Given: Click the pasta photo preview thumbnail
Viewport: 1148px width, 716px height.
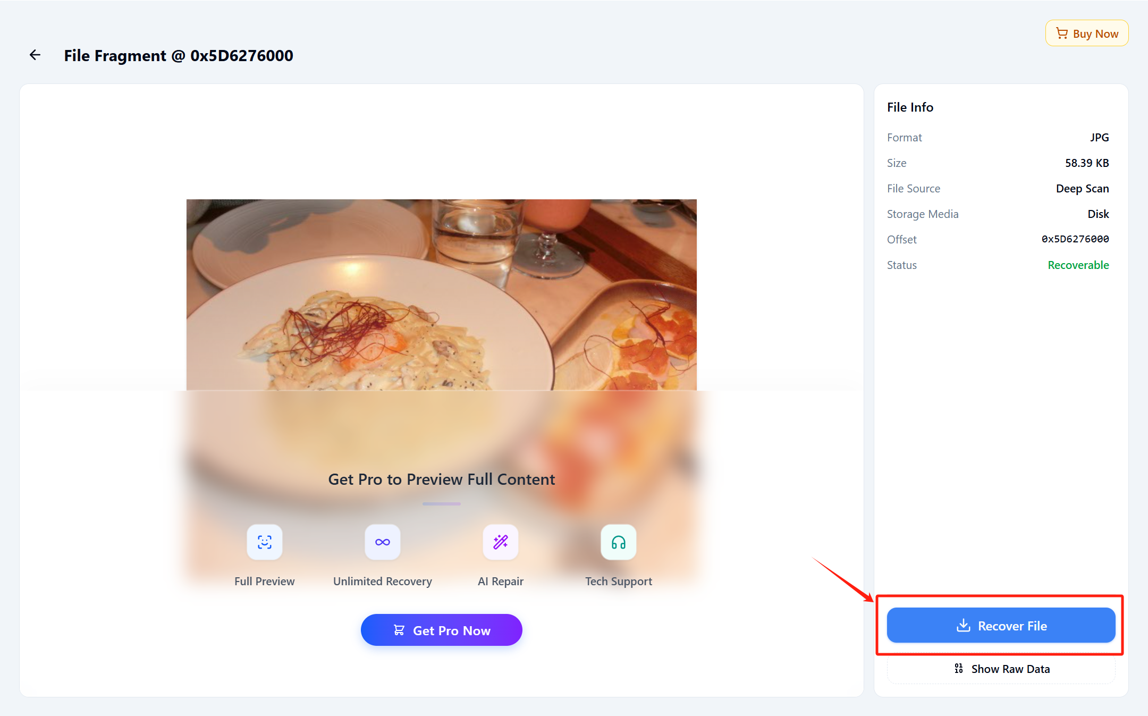Looking at the screenshot, I should (441, 294).
